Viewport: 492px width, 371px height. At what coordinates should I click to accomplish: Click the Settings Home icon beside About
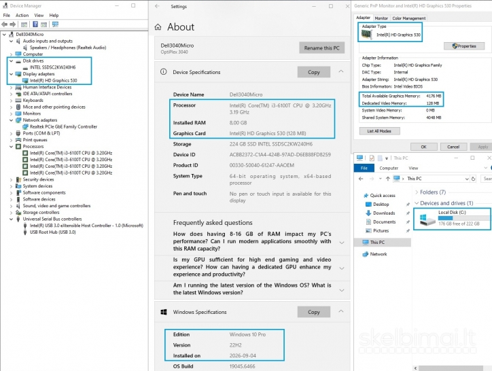158,27
